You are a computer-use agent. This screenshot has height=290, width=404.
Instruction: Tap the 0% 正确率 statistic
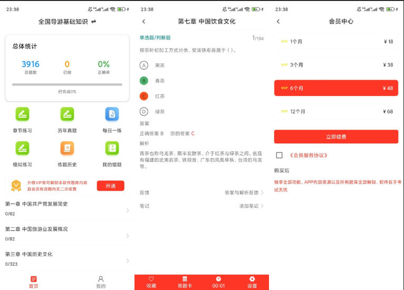click(x=104, y=67)
